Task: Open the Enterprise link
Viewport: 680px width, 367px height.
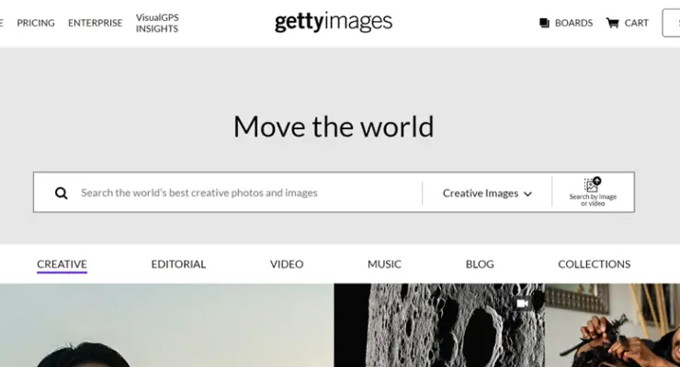Action: point(95,23)
